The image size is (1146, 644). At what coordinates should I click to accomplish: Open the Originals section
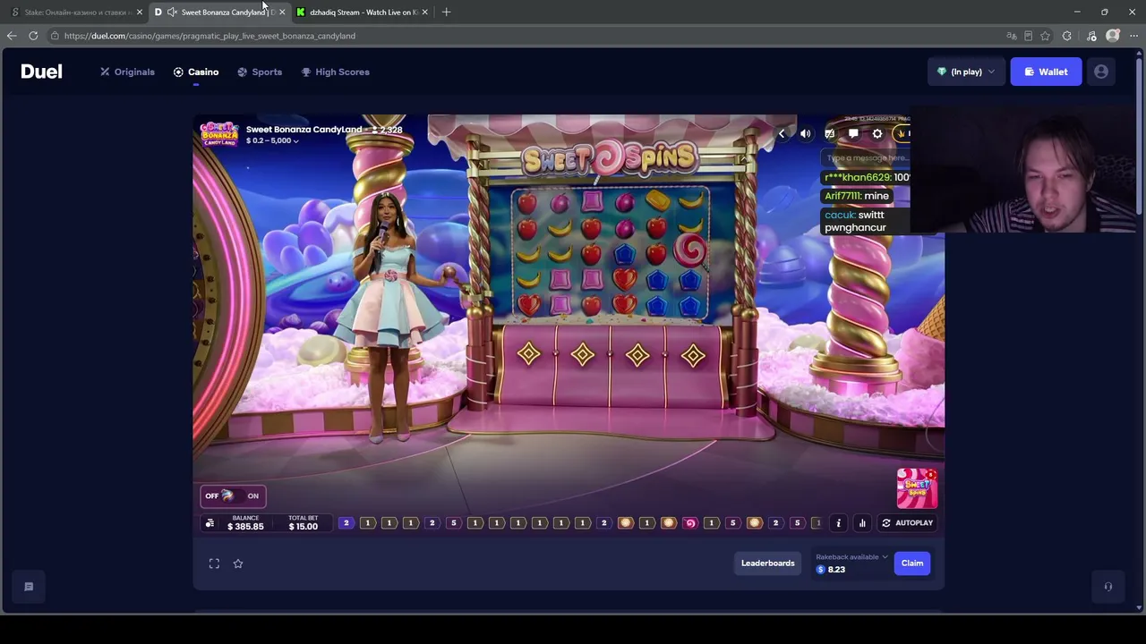click(x=127, y=72)
